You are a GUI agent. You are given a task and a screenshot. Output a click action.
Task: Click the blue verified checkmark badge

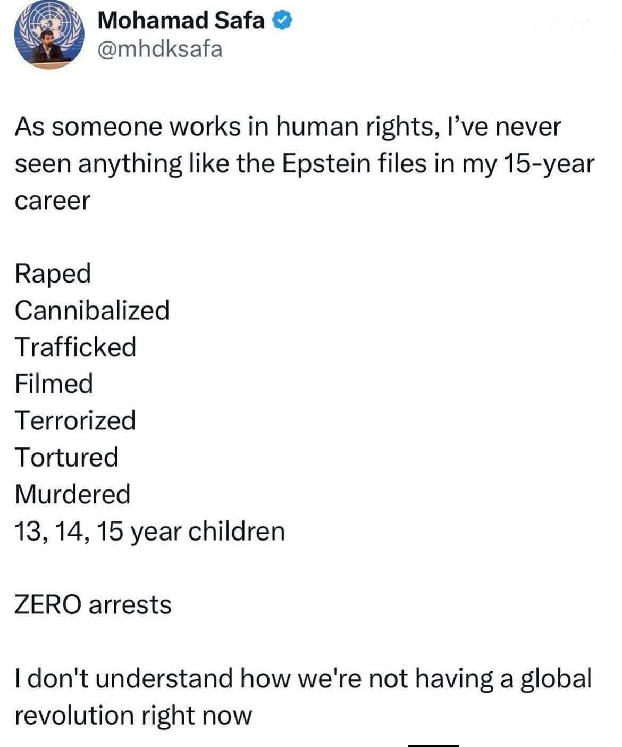tap(282, 21)
